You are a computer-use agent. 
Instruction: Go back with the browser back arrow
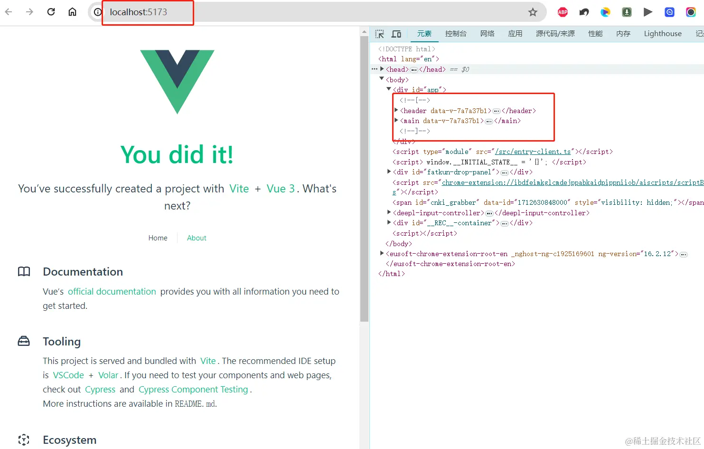coord(9,12)
